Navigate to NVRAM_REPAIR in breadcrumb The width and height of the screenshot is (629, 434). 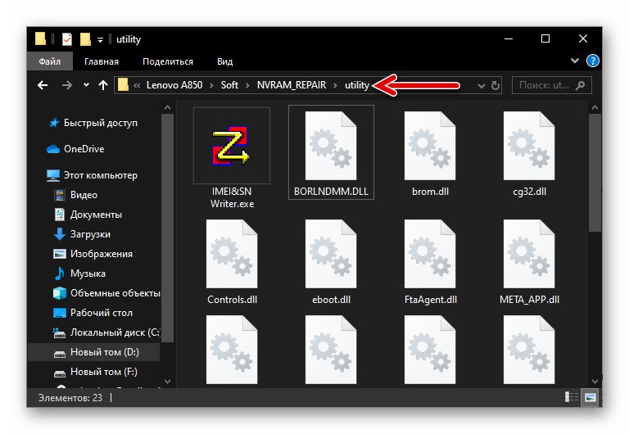pyautogui.click(x=292, y=85)
